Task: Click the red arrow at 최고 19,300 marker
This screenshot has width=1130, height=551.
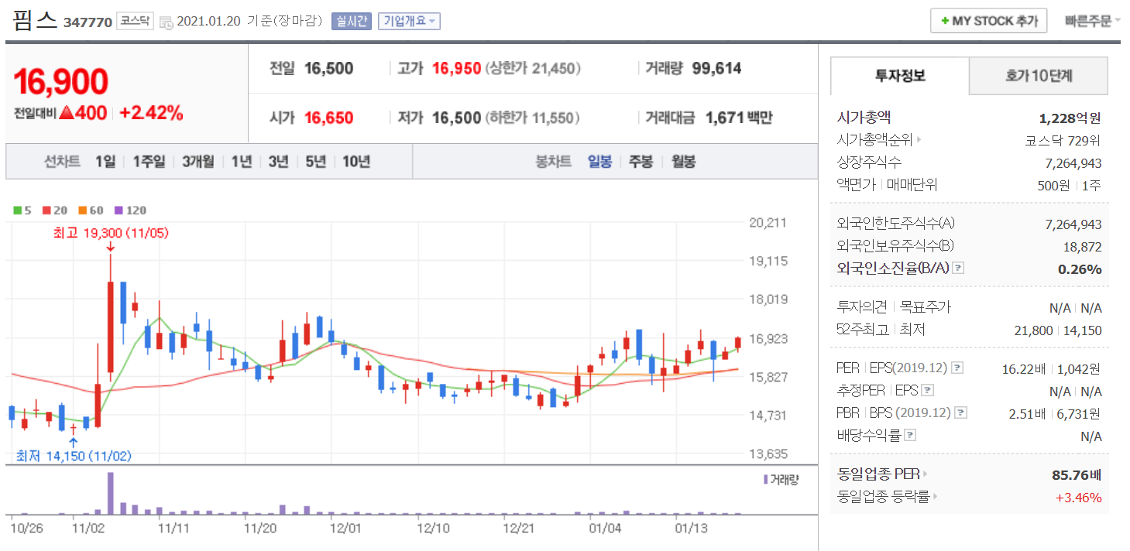Action: click(x=110, y=247)
